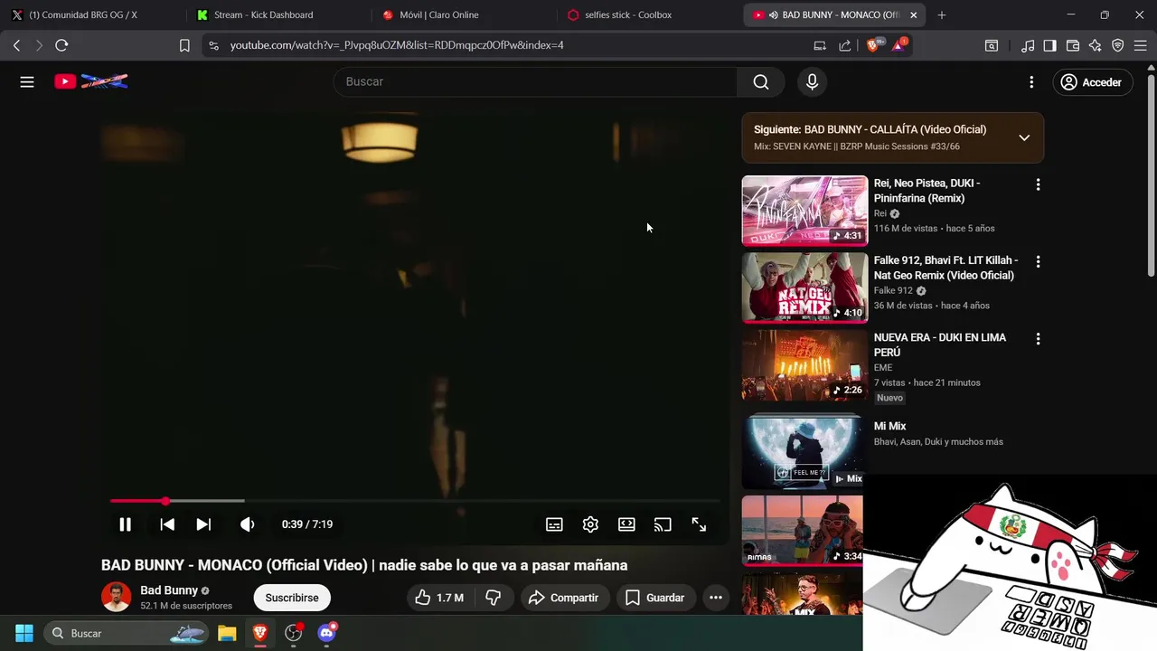Pause the video playback
This screenshot has height=651, width=1157.
click(126, 524)
